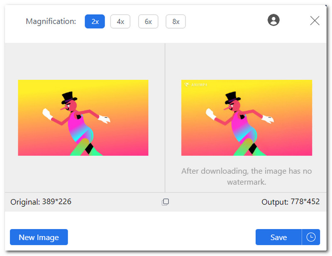
Task: Click the Output: 778*452 size label
Action: coord(290,202)
